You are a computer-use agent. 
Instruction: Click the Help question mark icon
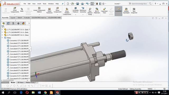(x=155, y=4)
